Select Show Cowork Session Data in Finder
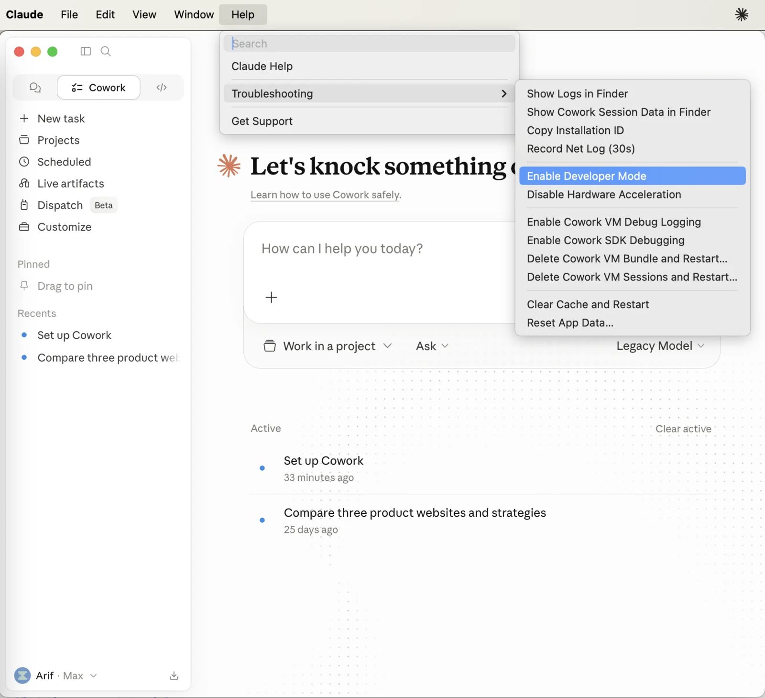The height and width of the screenshot is (698, 765). click(x=632, y=112)
